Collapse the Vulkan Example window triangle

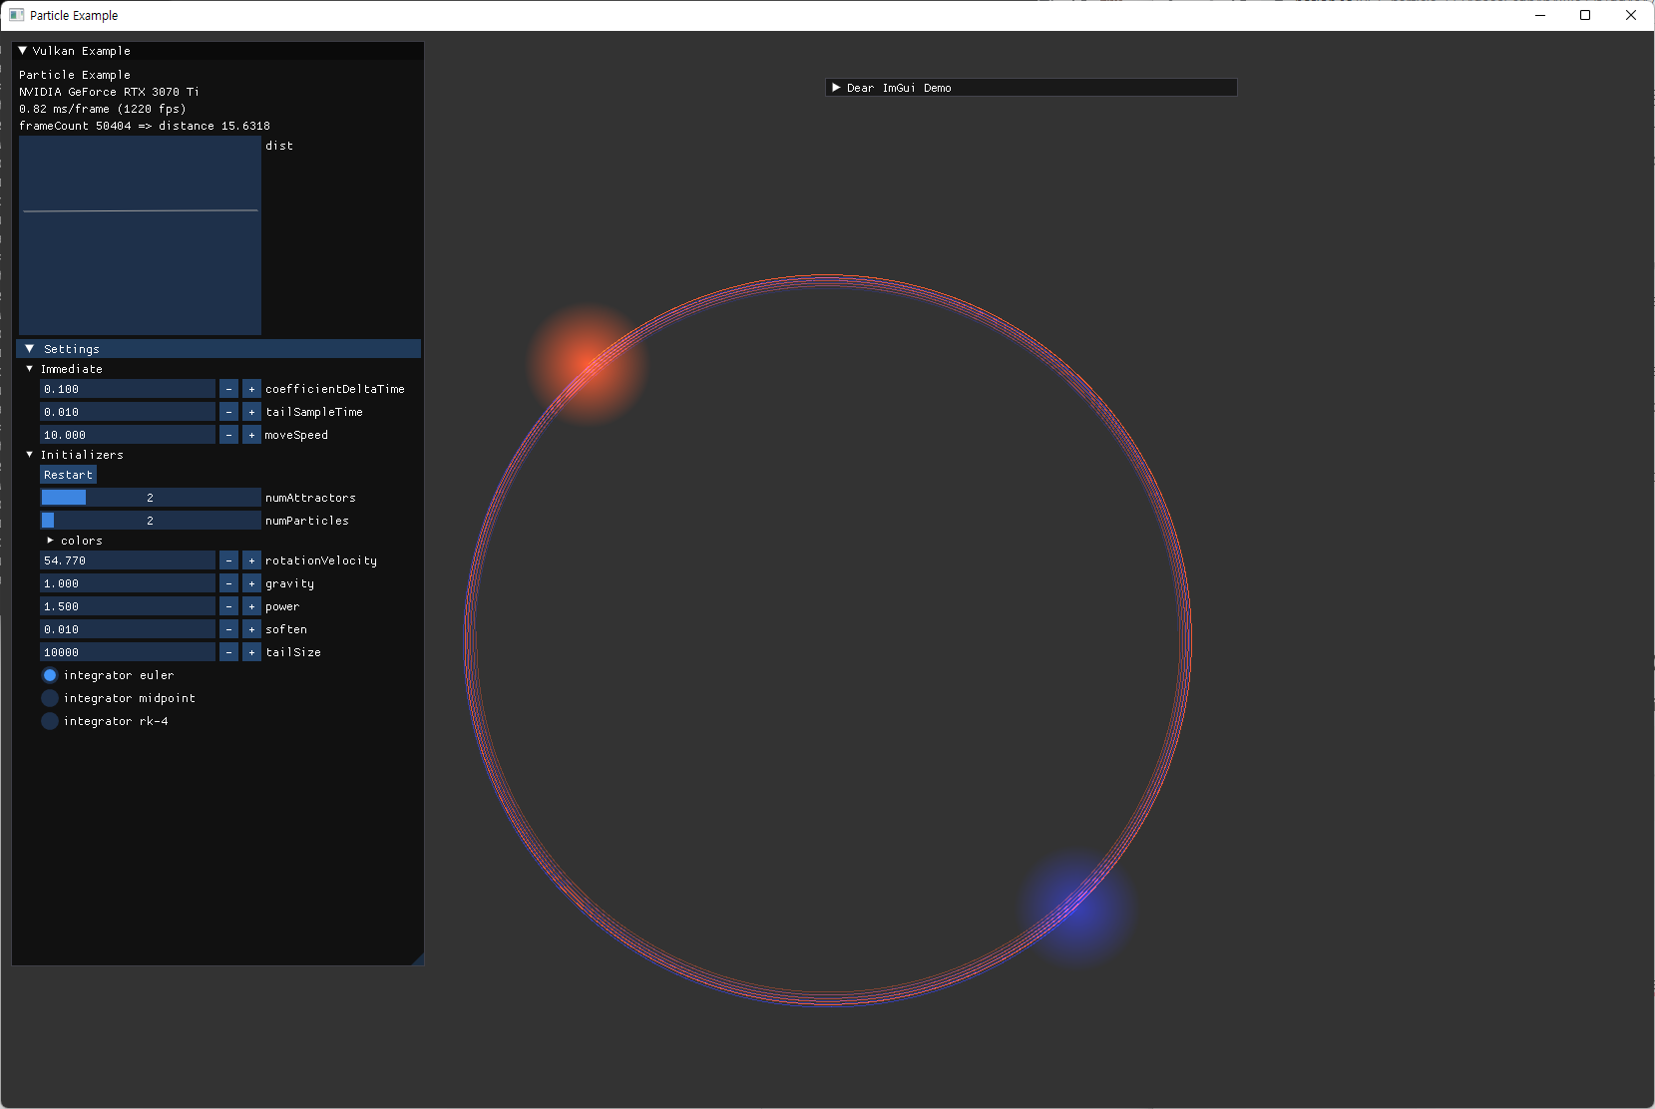[x=23, y=50]
